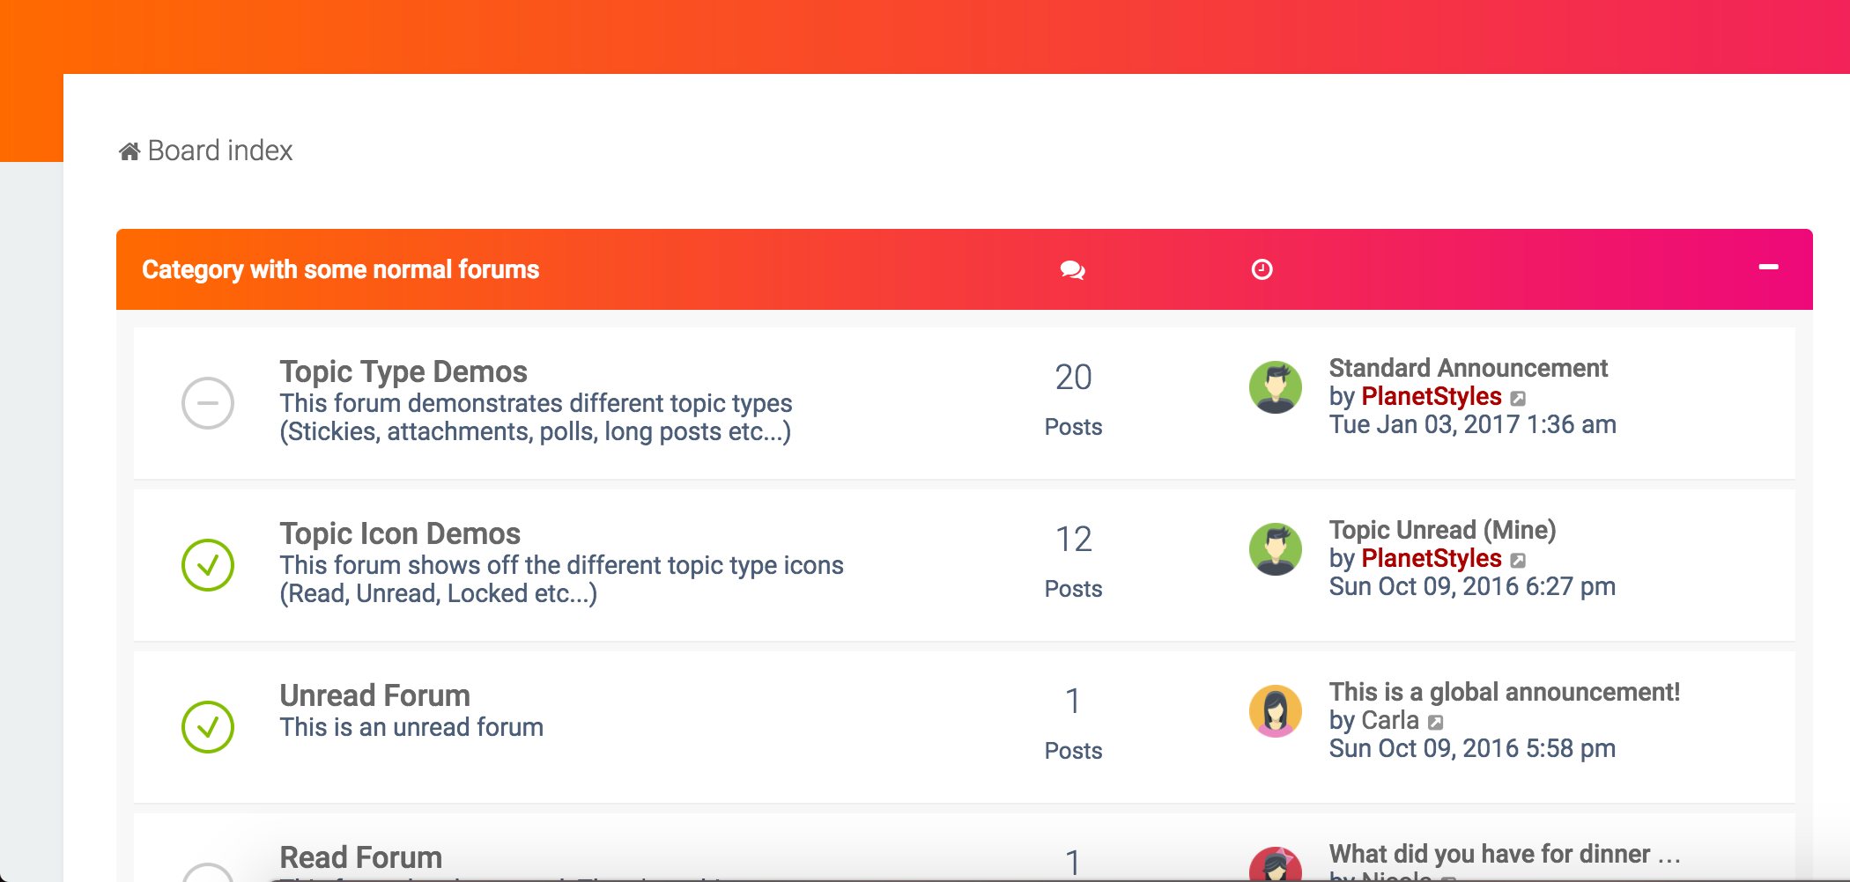Click view latest post icon next to Carla
This screenshot has height=882, width=1850.
click(x=1435, y=723)
